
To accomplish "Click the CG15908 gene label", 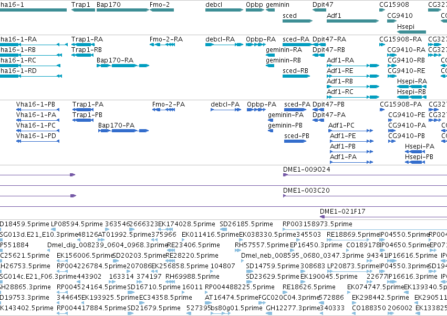I will coord(394,5).
